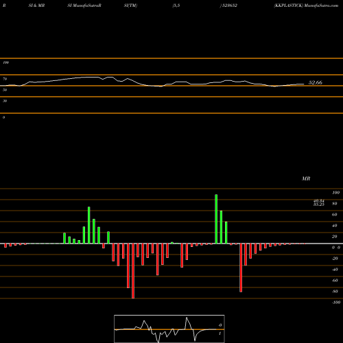Screen dimensions: 343x343
Task: Click the MR axis -60 label
Action: point(335,281)
